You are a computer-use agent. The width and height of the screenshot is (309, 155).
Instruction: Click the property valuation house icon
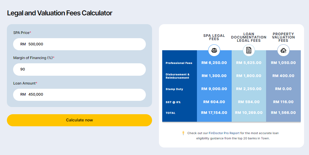click(x=283, y=50)
